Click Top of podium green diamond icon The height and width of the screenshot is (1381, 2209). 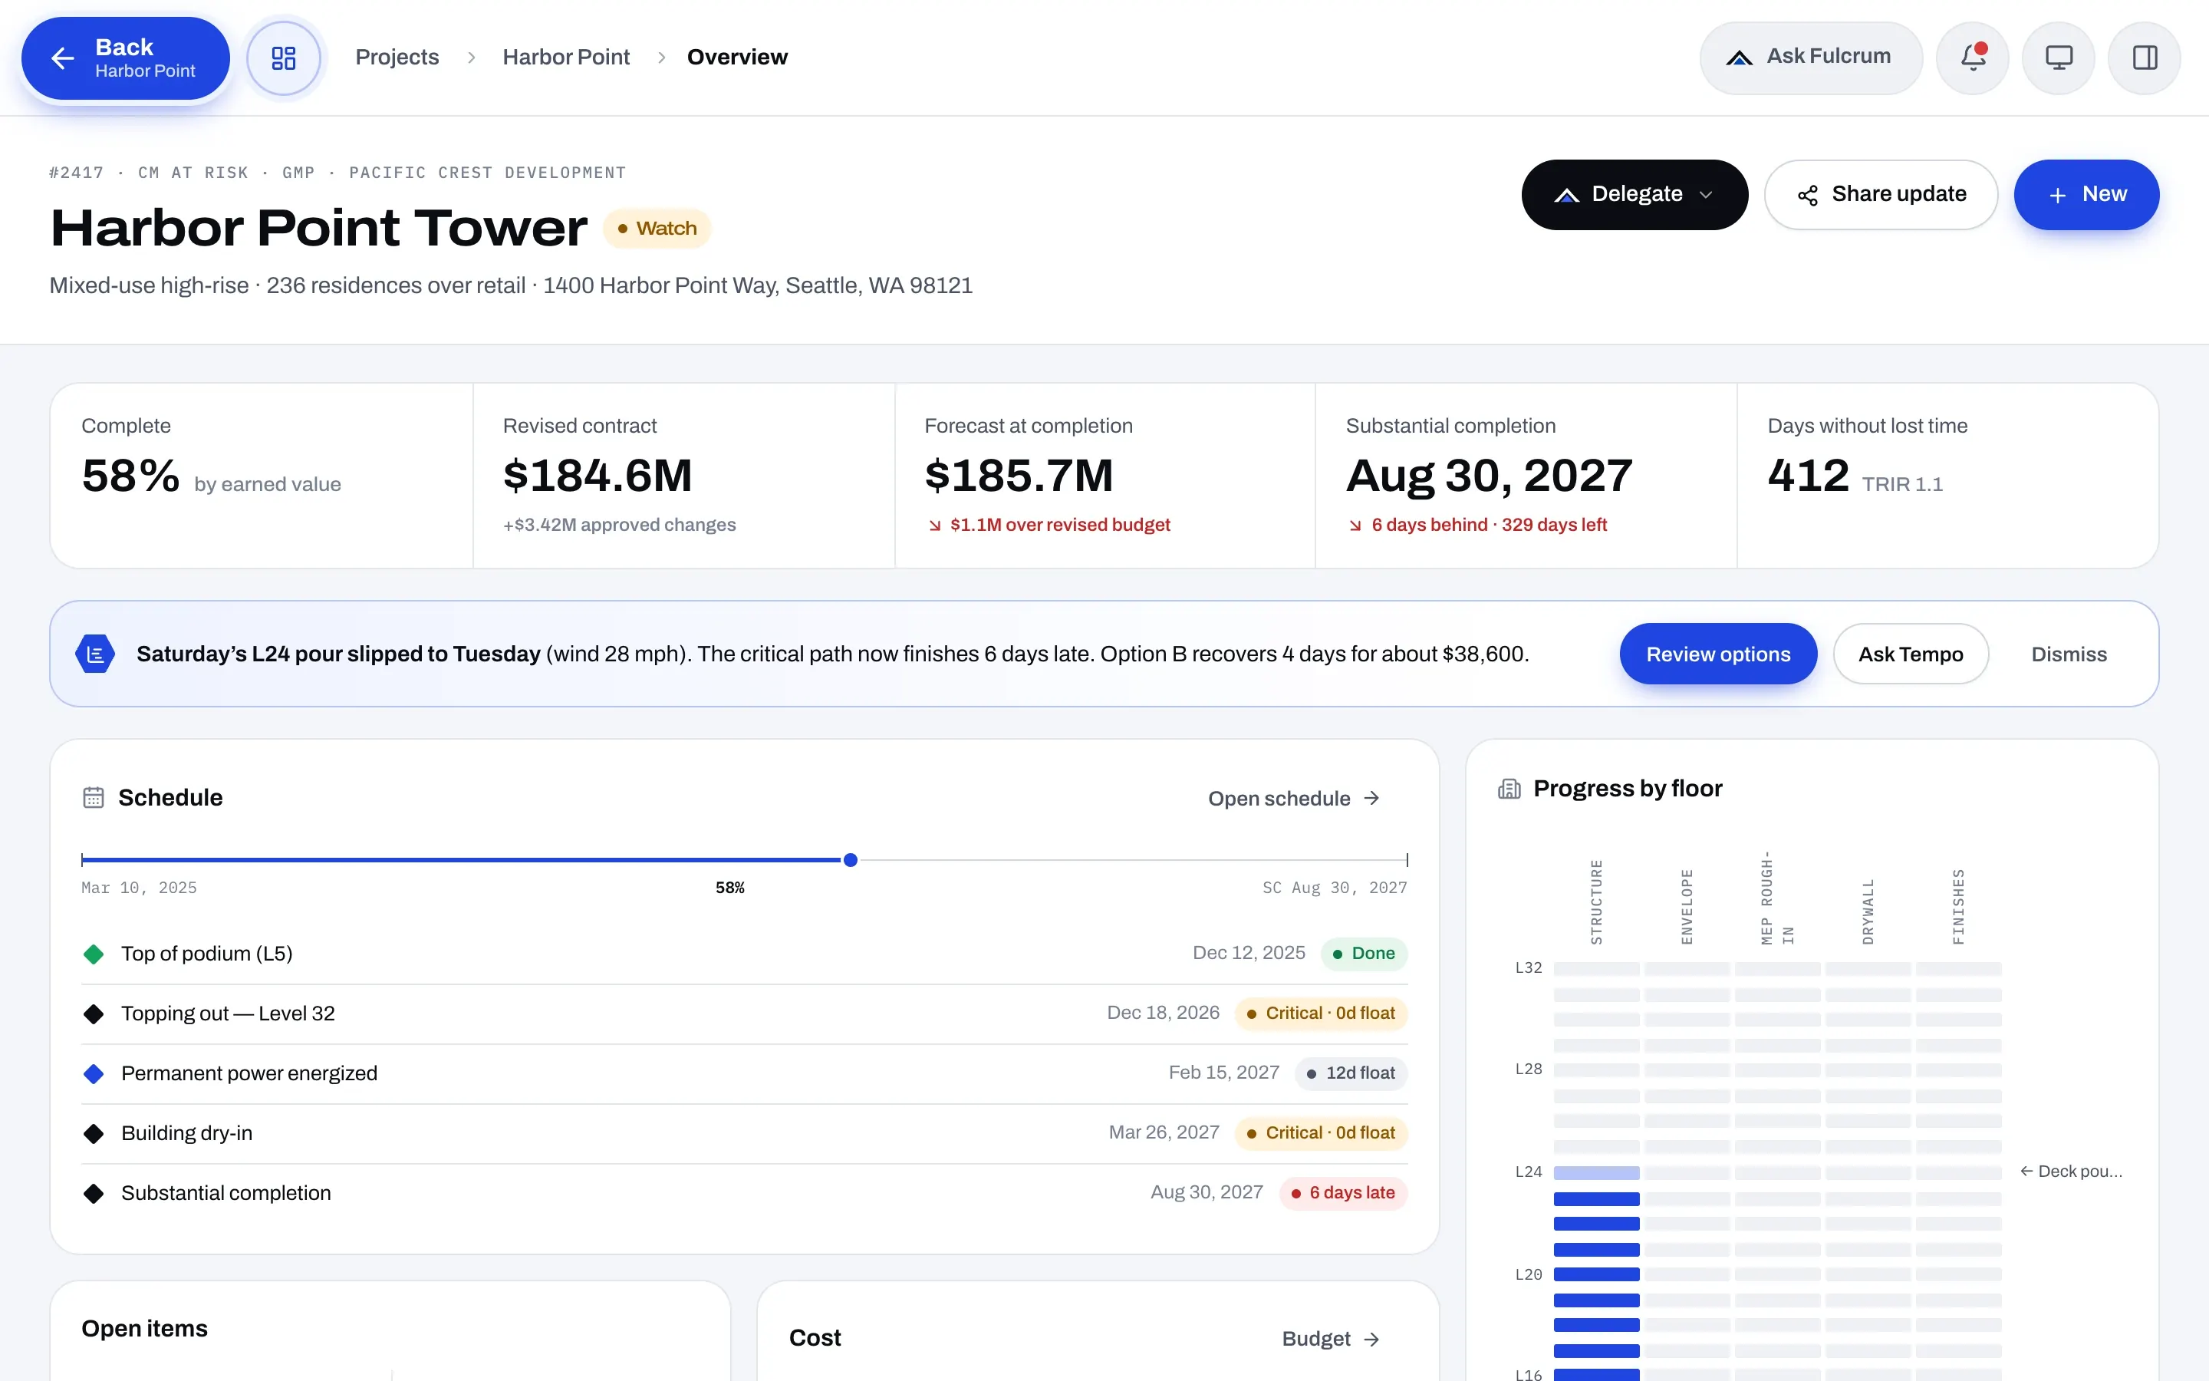tap(93, 954)
